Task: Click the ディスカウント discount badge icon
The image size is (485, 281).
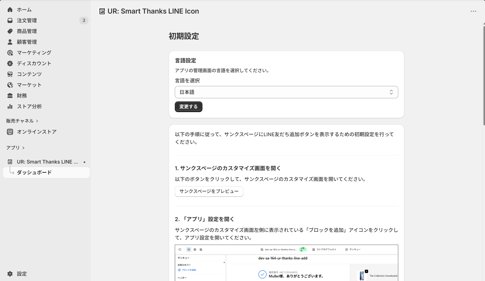Action: (10, 63)
